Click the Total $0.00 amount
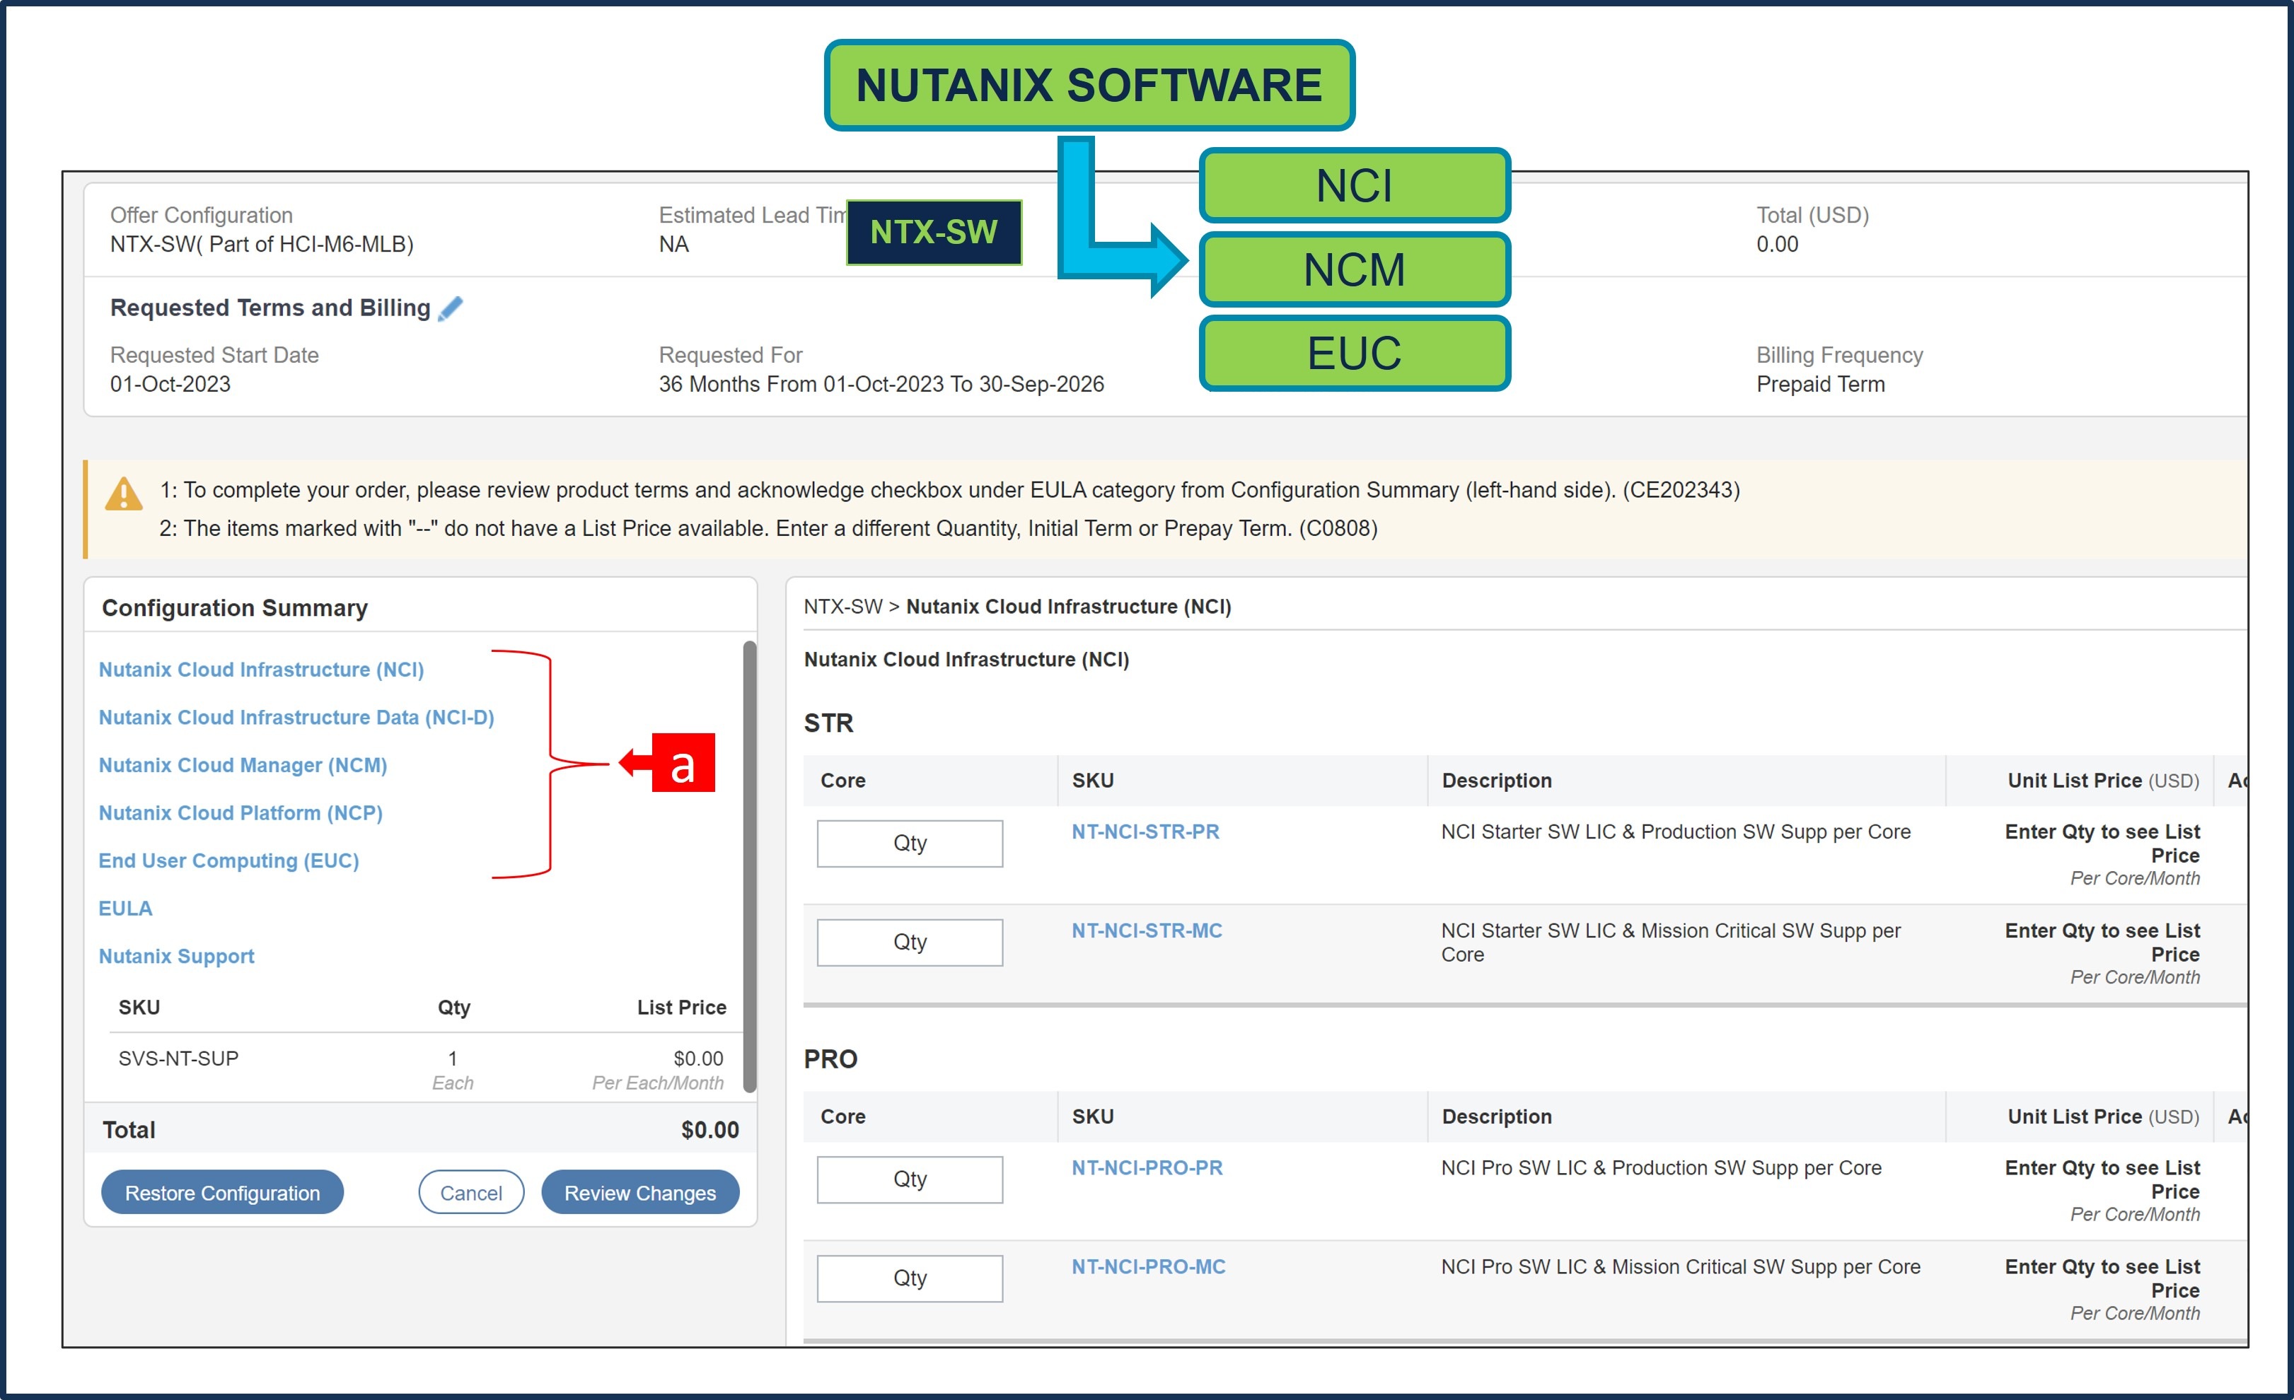 (x=710, y=1129)
